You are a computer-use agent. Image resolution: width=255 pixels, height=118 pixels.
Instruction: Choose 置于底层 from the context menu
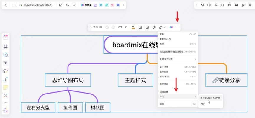[x=178, y=72]
